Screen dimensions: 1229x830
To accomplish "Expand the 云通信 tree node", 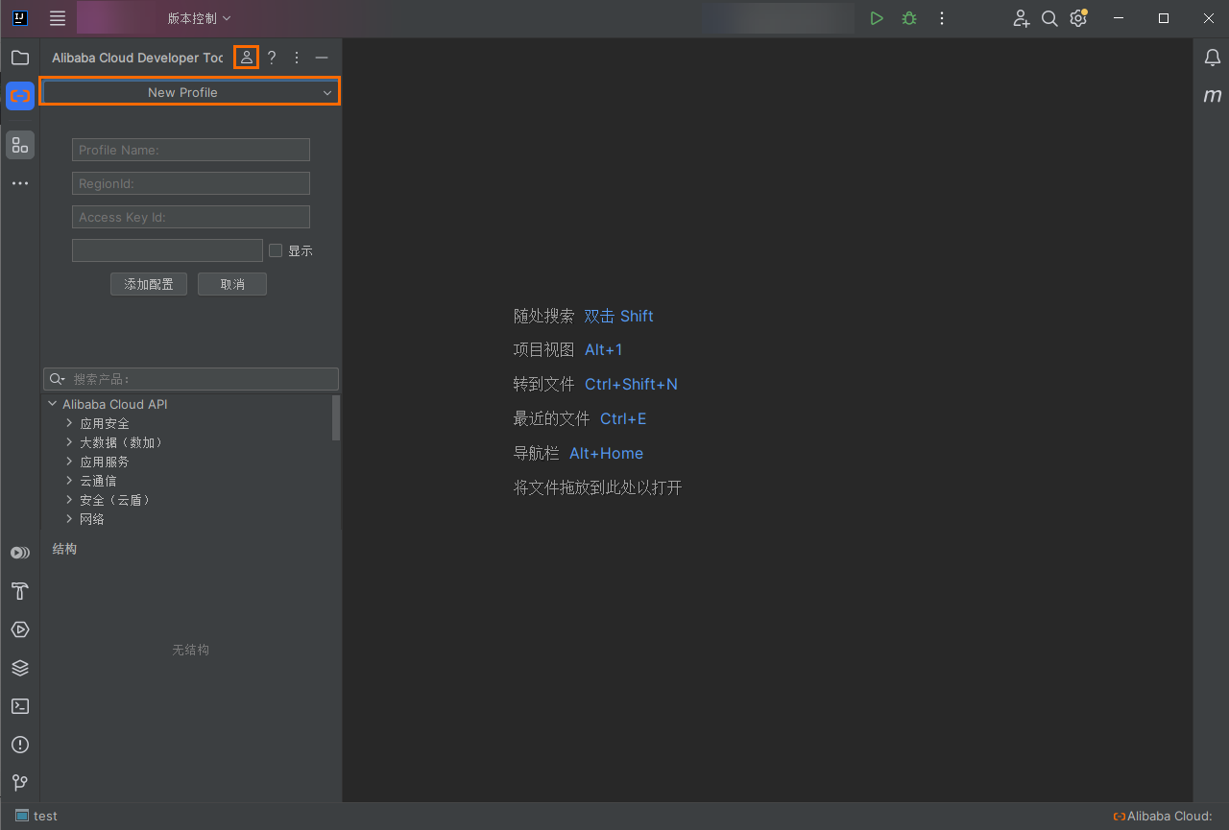I will click(x=69, y=481).
